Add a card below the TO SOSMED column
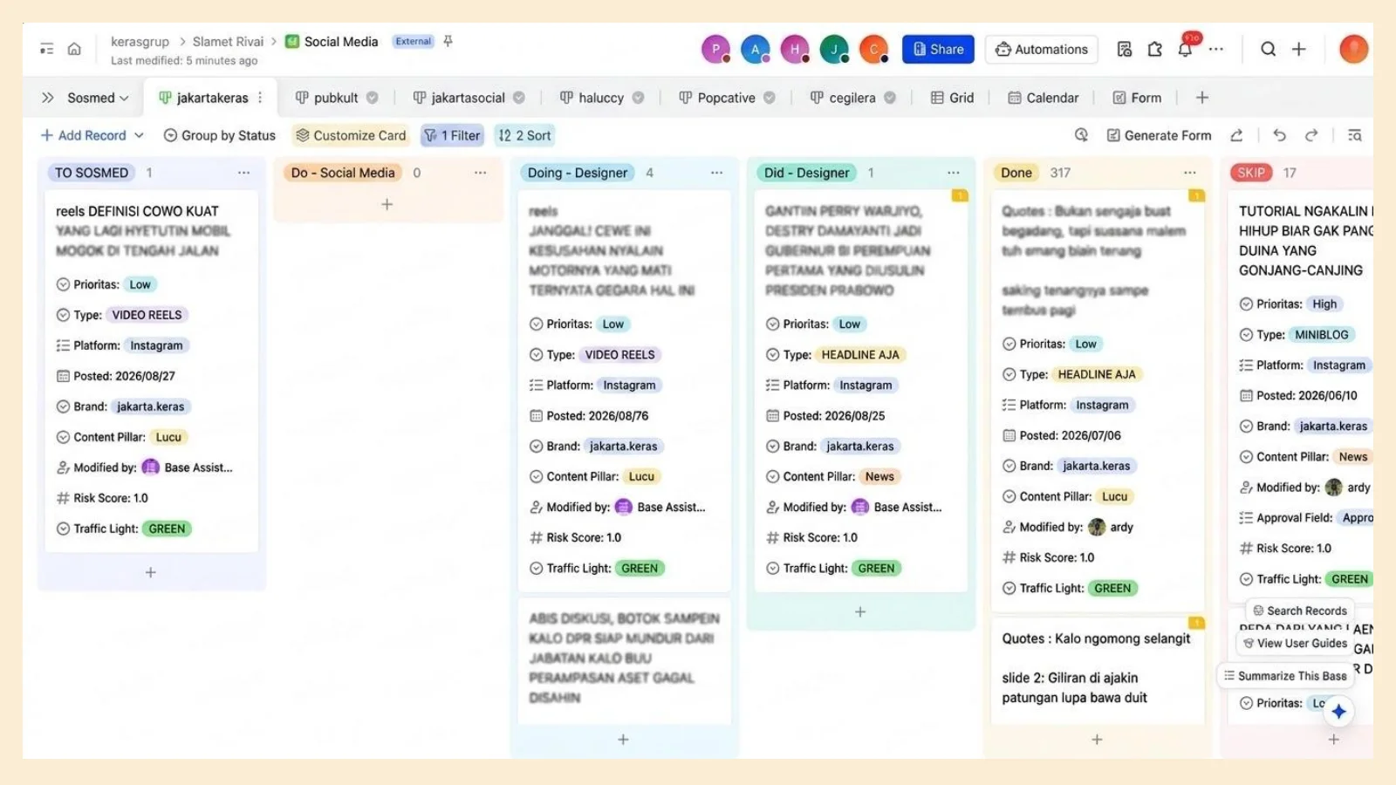 click(x=151, y=572)
